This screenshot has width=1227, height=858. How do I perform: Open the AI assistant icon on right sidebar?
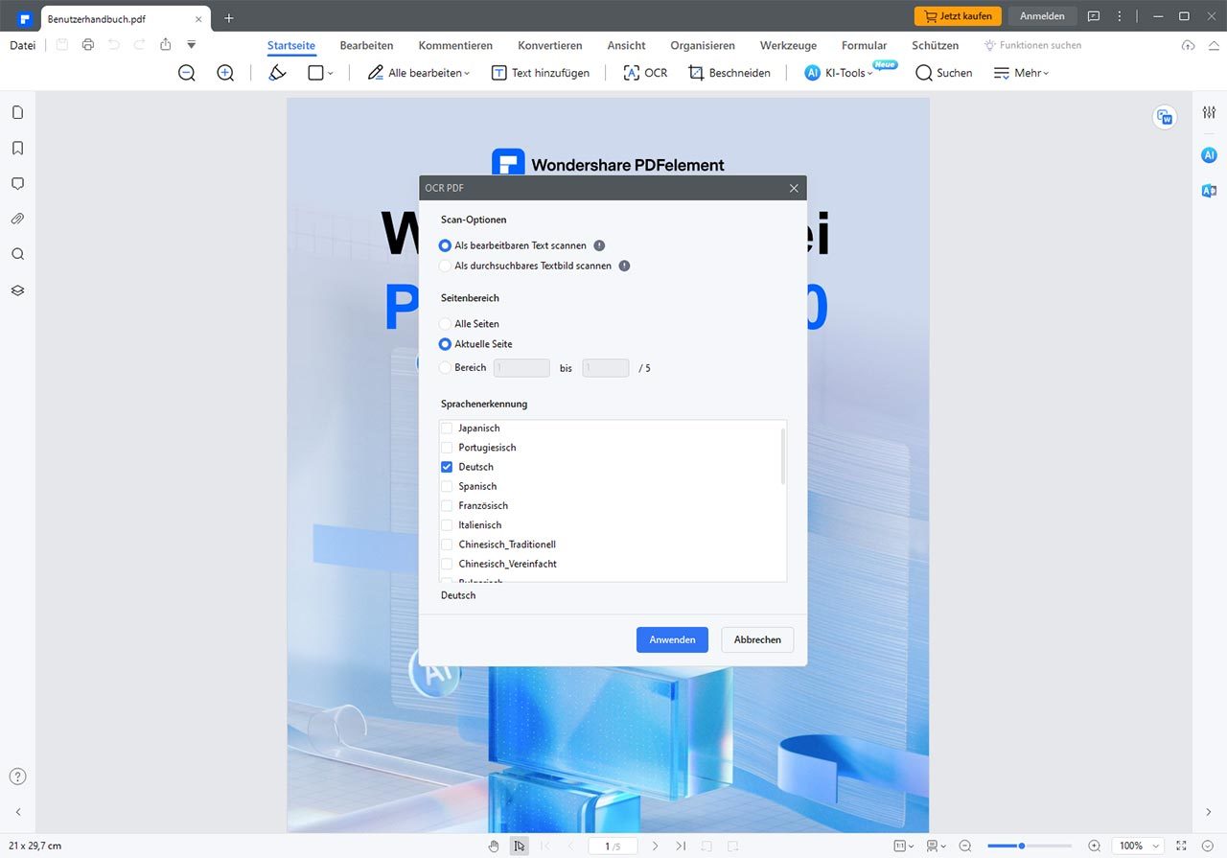click(x=1209, y=155)
